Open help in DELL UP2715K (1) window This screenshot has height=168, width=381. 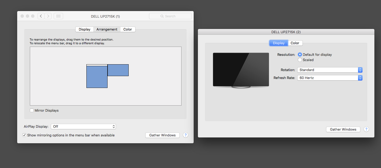pos(185,135)
